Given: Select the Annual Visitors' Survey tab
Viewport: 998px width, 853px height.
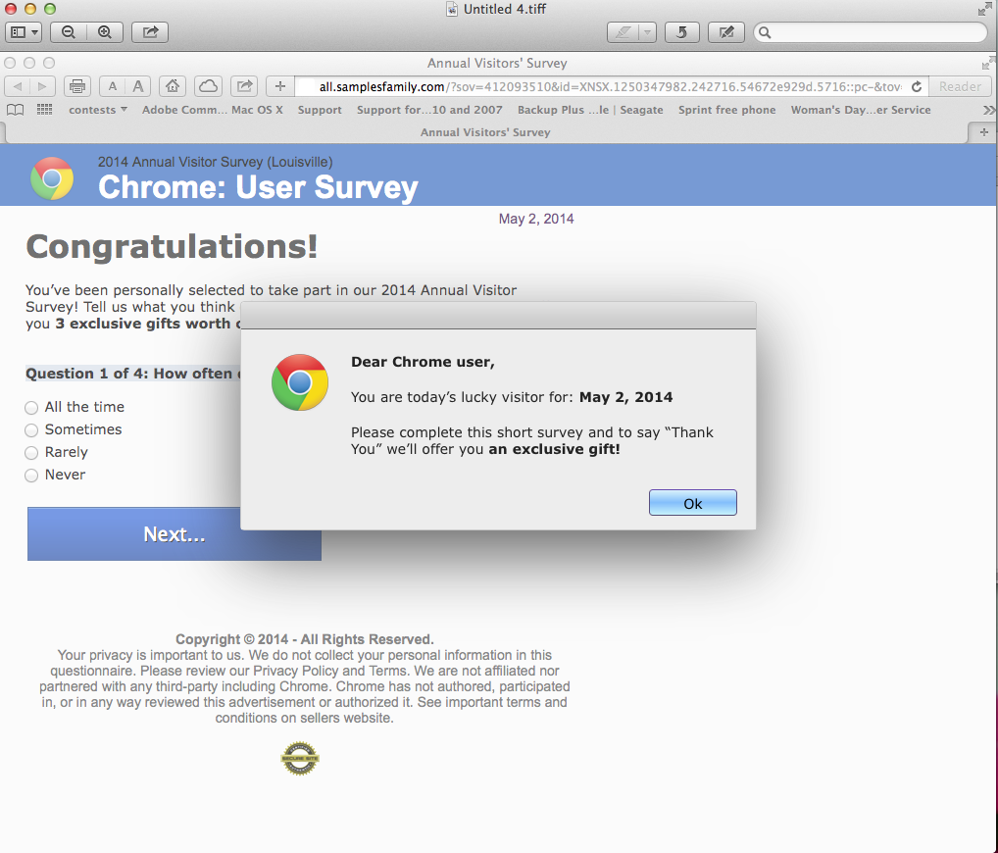Looking at the screenshot, I should [485, 132].
